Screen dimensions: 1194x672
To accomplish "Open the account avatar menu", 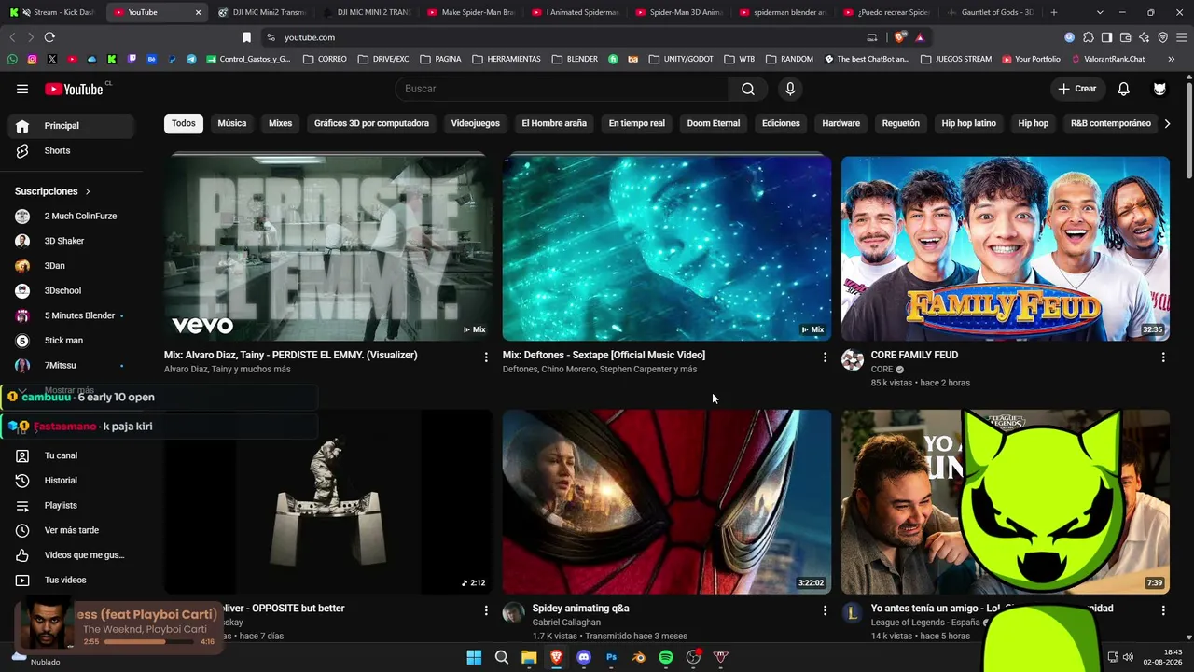I will (1159, 89).
